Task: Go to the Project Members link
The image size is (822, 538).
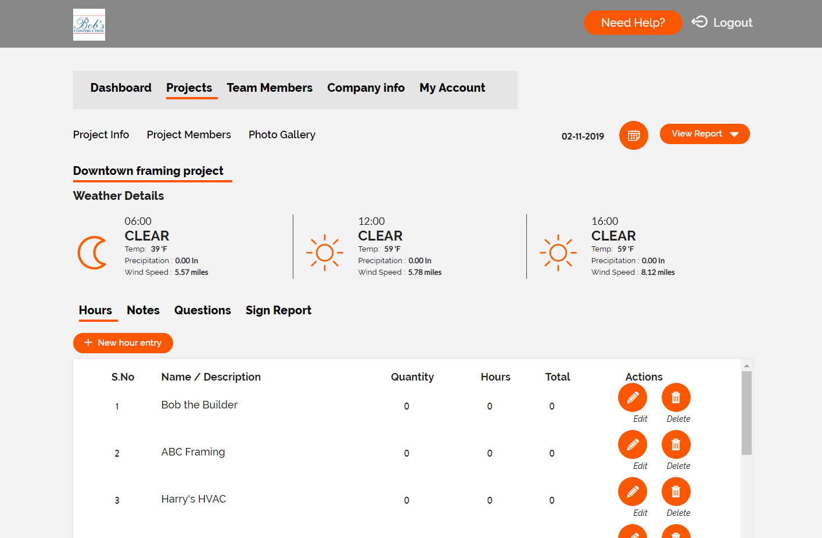Action: pos(189,135)
